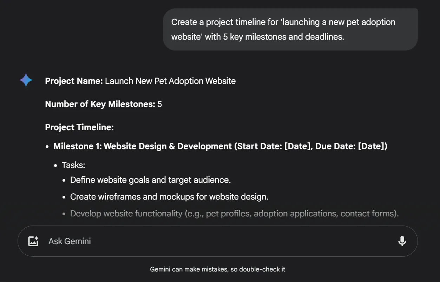440x282 pixels.
Task: Click the Launch New Pet Adoption Website text
Action: tap(170, 81)
